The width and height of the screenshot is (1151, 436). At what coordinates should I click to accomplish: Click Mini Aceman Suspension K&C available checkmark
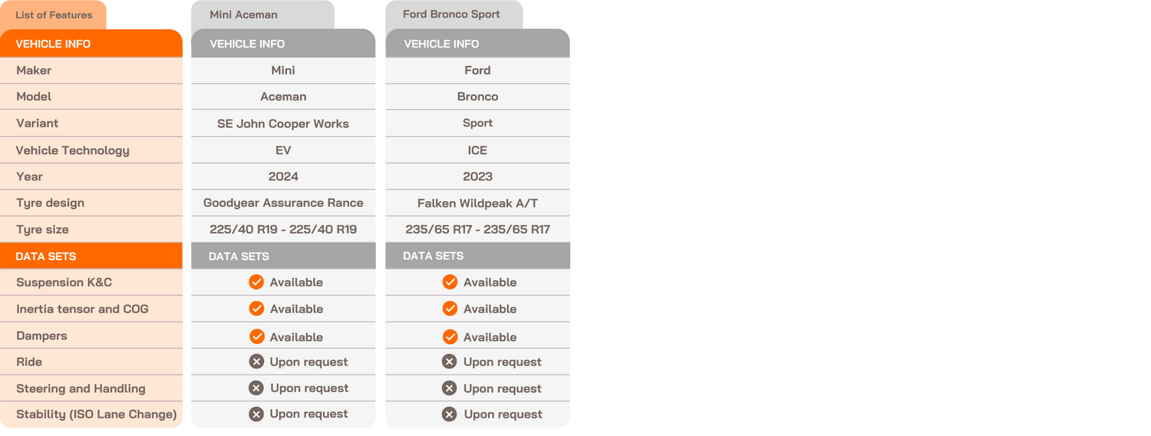tap(256, 282)
